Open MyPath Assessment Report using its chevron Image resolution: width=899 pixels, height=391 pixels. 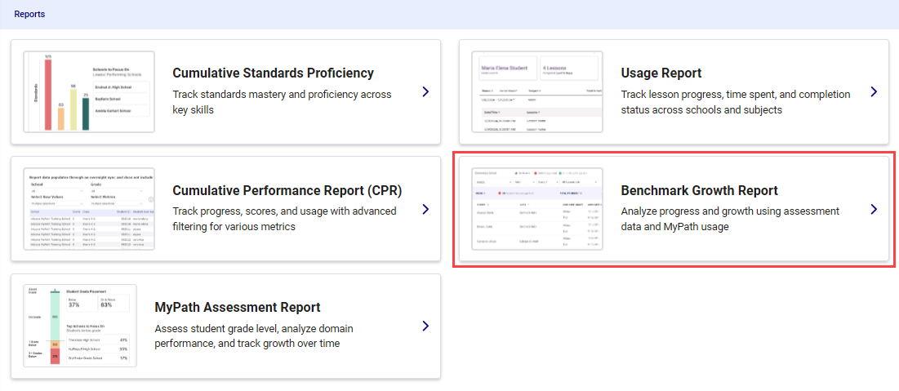(x=425, y=327)
